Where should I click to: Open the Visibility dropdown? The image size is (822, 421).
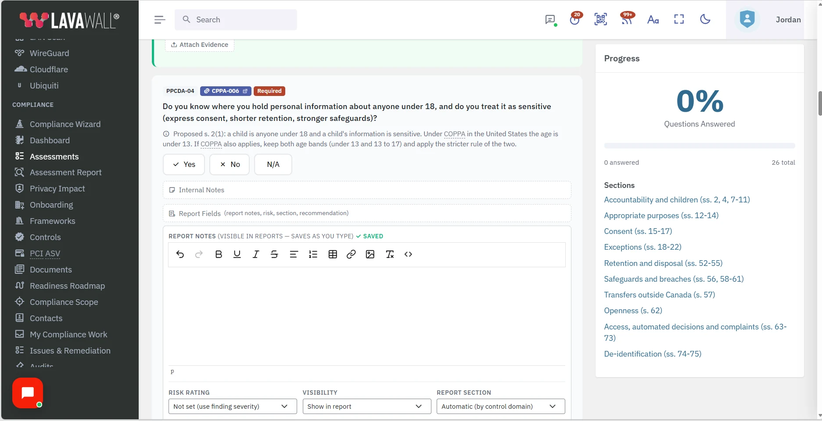pos(367,407)
